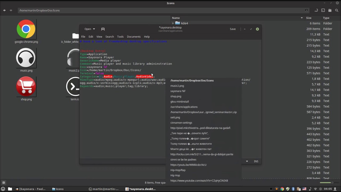Click the new folder icon in toolbar
This screenshot has height=192, width=341.
(x=330, y=10)
